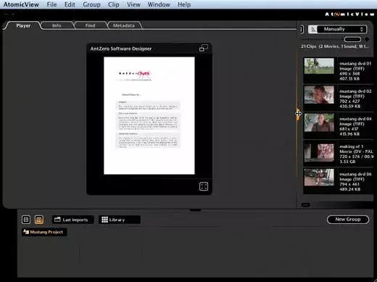Screen dimensions: 377x282
Task: Click the orange panel divider handle
Action: pos(298,113)
